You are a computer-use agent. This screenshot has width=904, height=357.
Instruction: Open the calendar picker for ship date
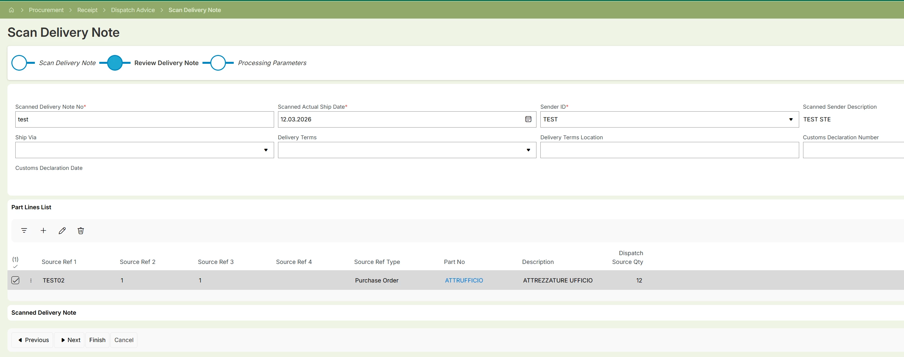pyautogui.click(x=528, y=119)
